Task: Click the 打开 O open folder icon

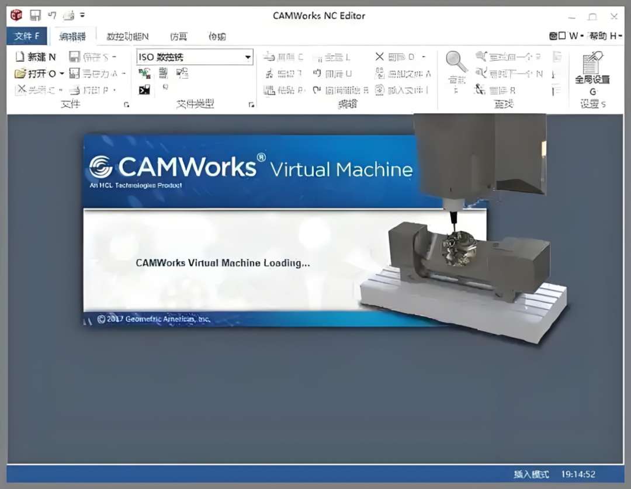Action: tap(20, 74)
